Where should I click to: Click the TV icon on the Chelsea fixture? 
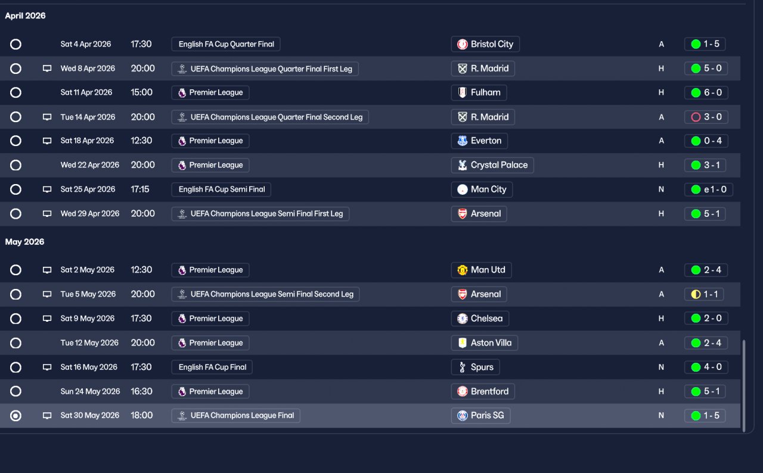click(x=47, y=319)
